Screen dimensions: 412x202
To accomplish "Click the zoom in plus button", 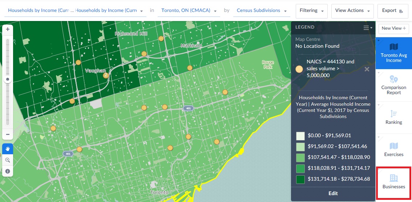I will tap(8, 29).
